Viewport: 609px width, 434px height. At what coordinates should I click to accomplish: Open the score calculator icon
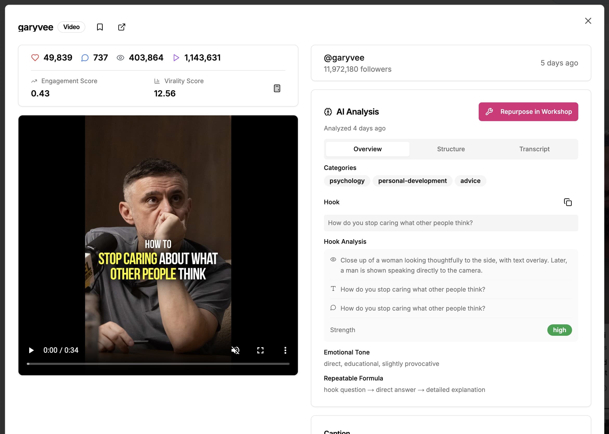pyautogui.click(x=277, y=88)
